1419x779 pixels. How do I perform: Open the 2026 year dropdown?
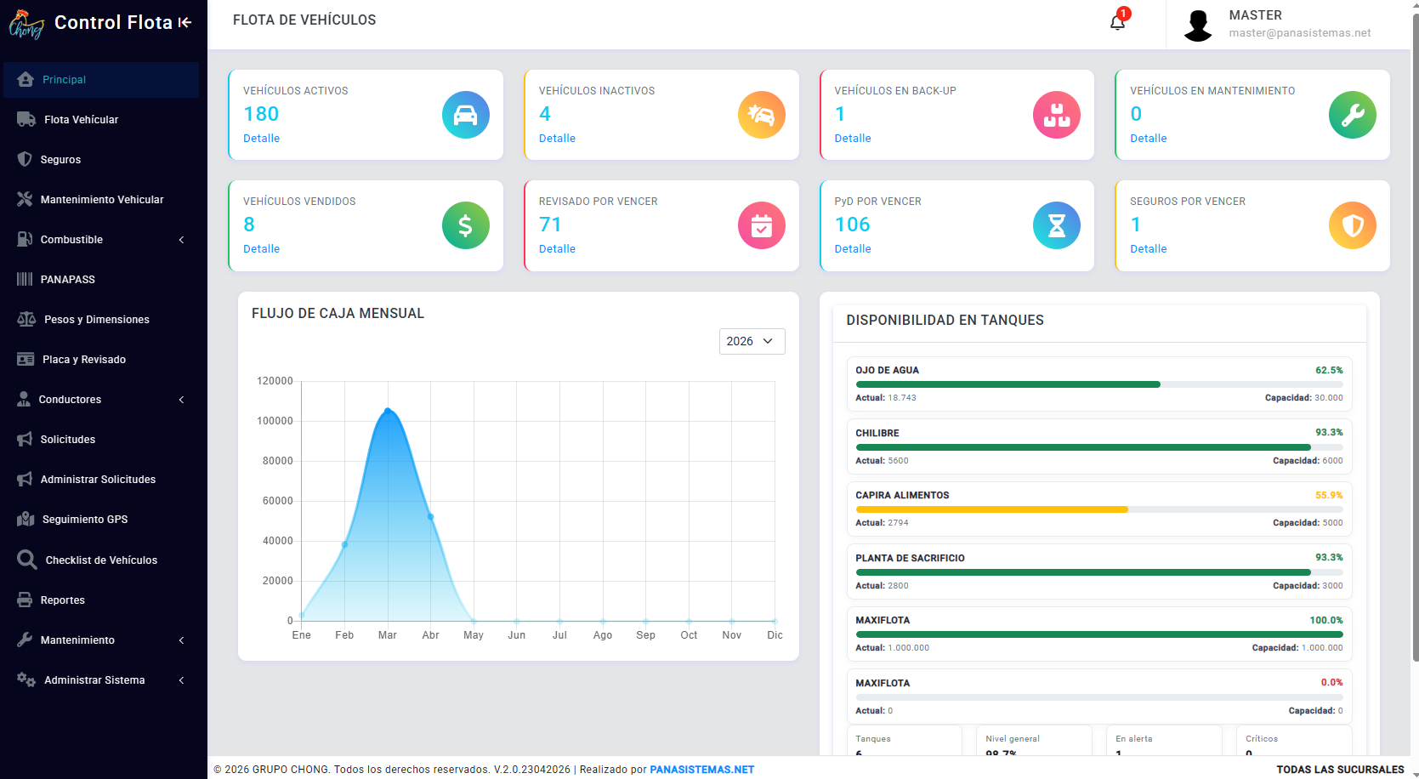752,341
